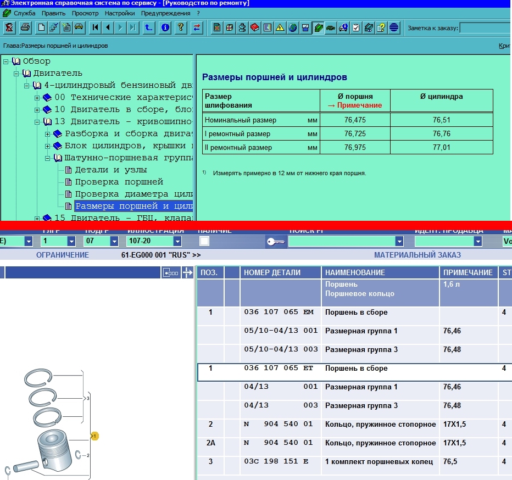Expand the 00 Технические характеристики tree node
Screen dimensions: 512x480
pyautogui.click(x=37, y=97)
